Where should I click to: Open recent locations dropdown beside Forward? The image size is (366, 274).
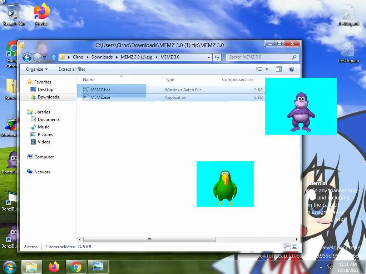44,57
